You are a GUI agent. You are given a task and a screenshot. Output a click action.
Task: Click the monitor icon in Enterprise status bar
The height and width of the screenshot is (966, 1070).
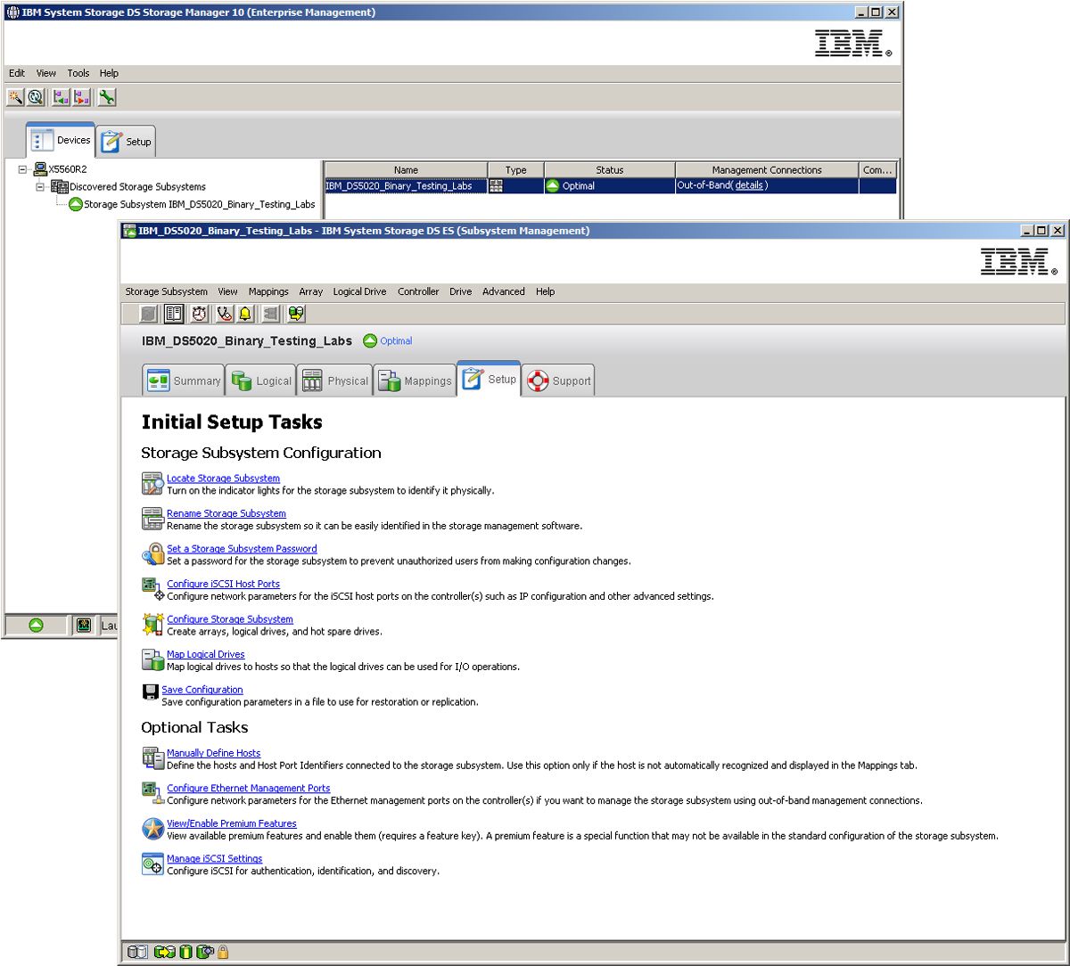(x=84, y=626)
